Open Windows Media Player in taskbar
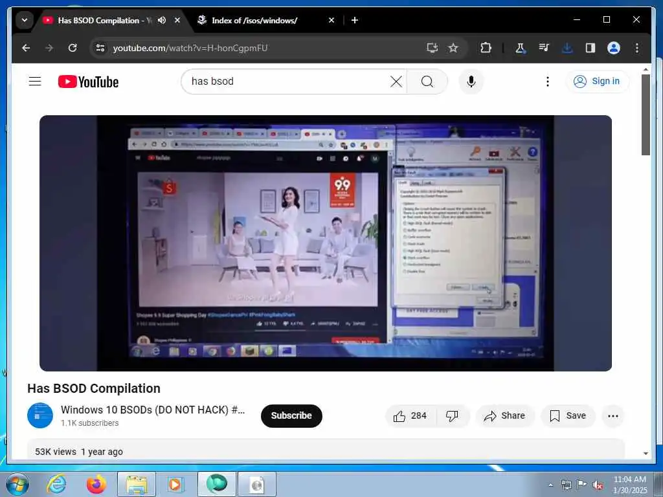 tap(175, 484)
